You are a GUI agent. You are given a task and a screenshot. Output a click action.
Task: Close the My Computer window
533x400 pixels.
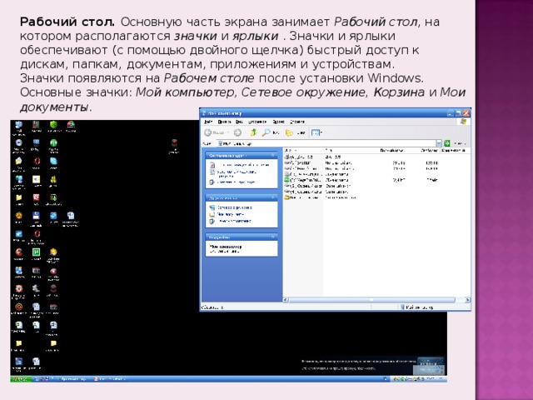(x=466, y=113)
